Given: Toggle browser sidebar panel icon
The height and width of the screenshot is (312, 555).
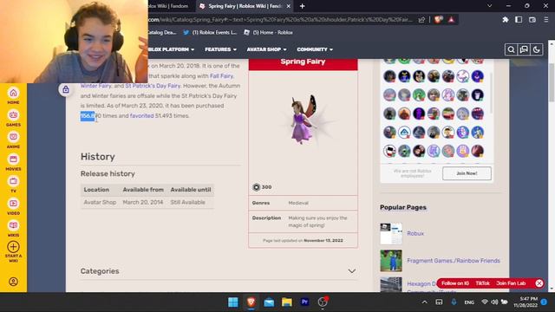Looking at the screenshot, I should click(x=519, y=20).
